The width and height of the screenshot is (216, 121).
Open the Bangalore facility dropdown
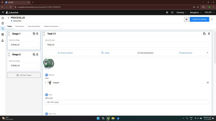point(196,13)
